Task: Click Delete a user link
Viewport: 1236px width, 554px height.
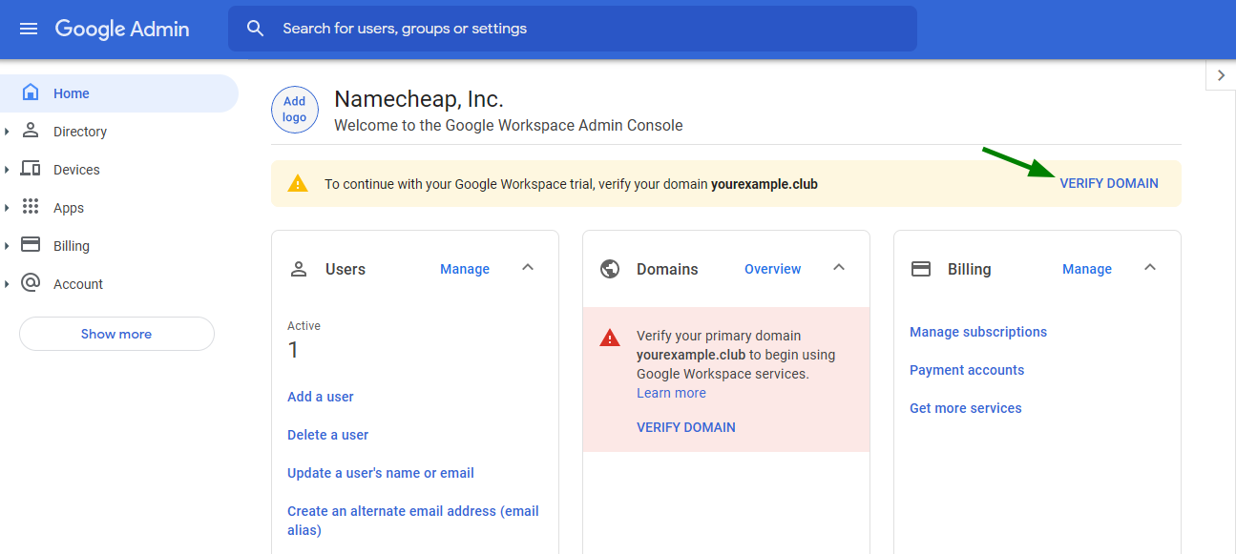Action: coord(328,435)
